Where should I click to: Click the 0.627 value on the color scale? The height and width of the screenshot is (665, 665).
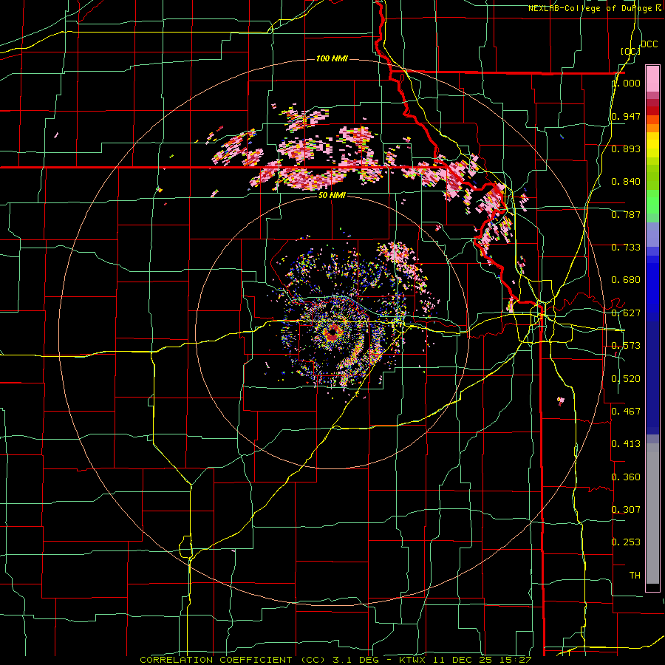coord(626,313)
